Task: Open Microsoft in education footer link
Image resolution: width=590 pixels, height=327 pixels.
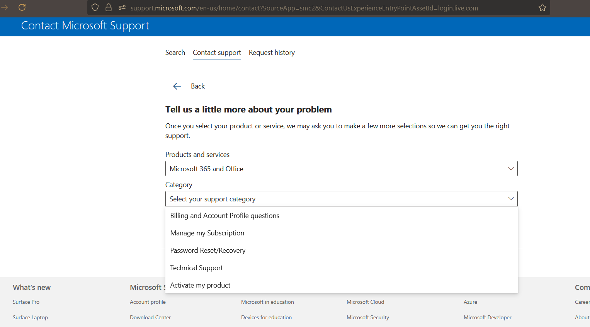Action: pyautogui.click(x=267, y=302)
